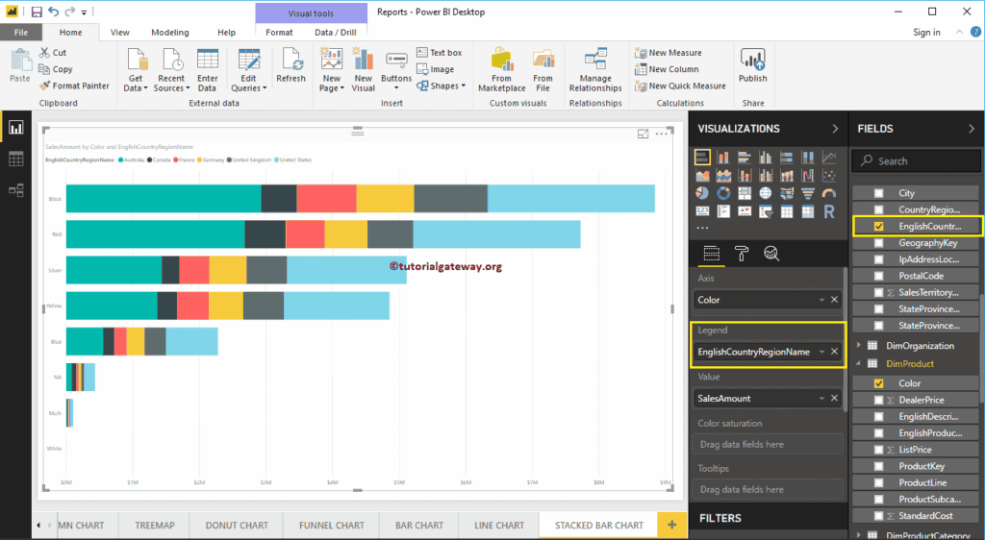Click New Measure button
The height and width of the screenshot is (540, 985).
(669, 53)
